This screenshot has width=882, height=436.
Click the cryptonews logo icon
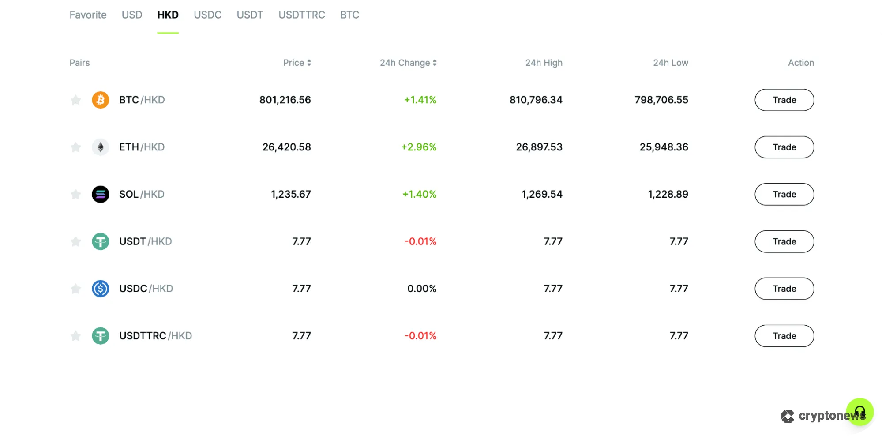click(x=788, y=415)
